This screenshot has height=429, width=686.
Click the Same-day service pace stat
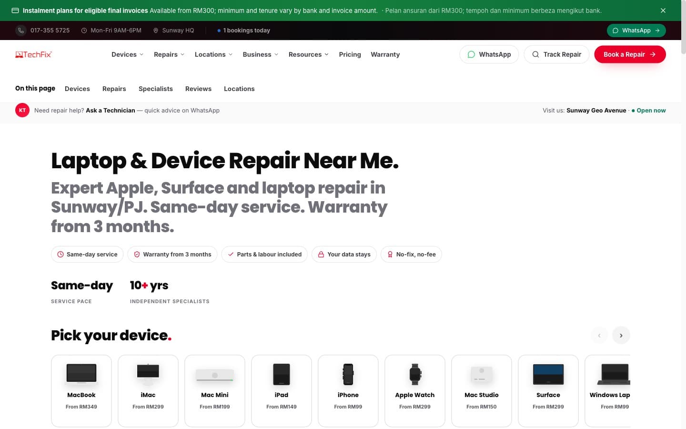(x=82, y=291)
